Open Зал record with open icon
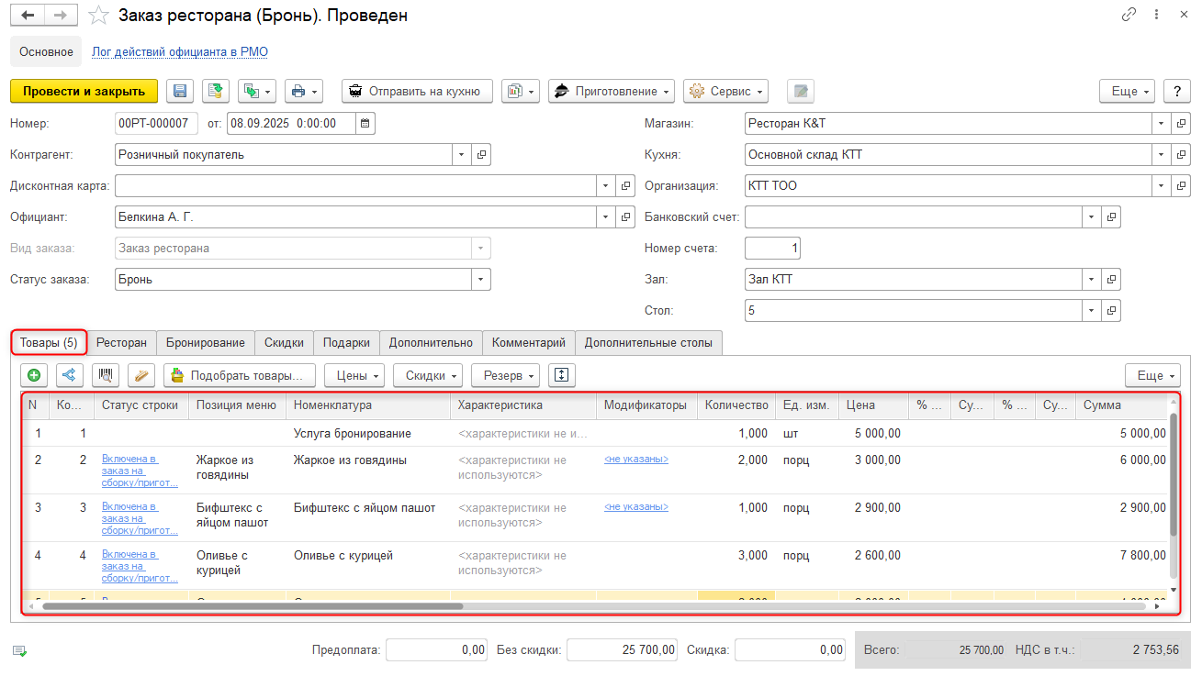The height and width of the screenshot is (676, 1202). click(1111, 280)
